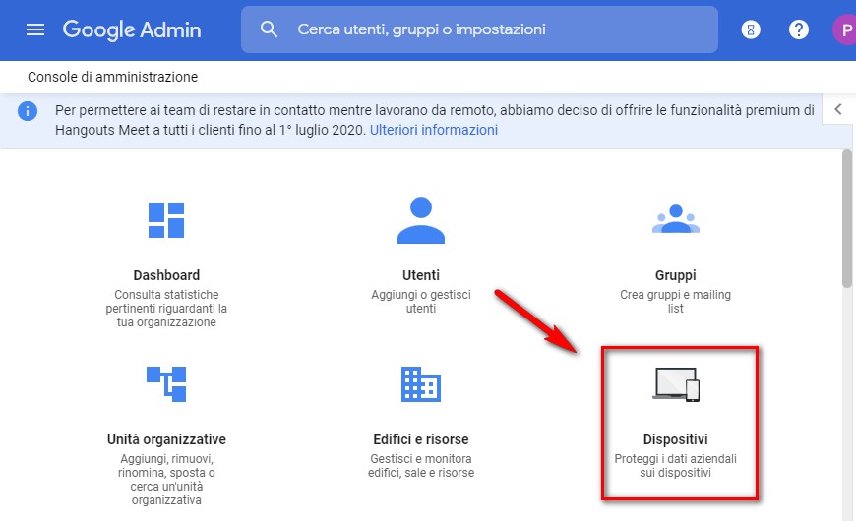This screenshot has height=521, width=856.
Task: Click the text 'Crea gruppi e mailing list'
Action: (x=676, y=301)
